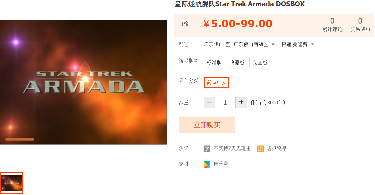Click the orange virtual goods icon
Image resolution: width=375 pixels, height=195 pixels.
[260, 149]
